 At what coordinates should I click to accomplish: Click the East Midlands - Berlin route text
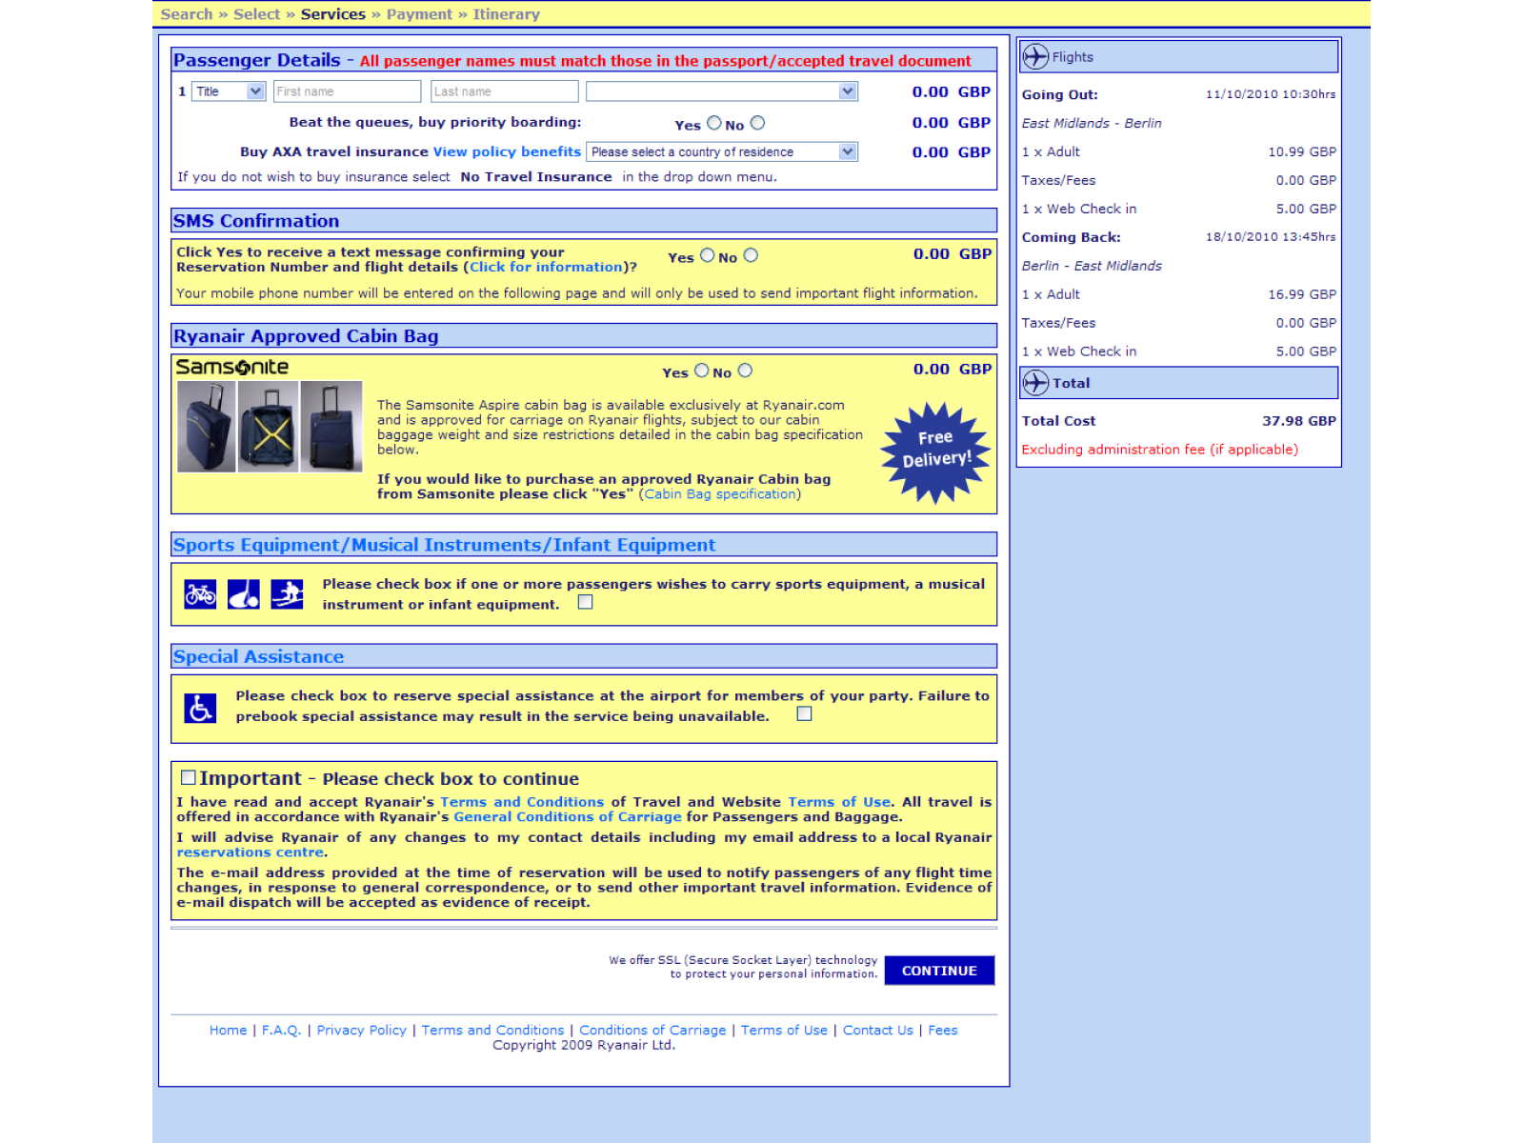[1092, 124]
